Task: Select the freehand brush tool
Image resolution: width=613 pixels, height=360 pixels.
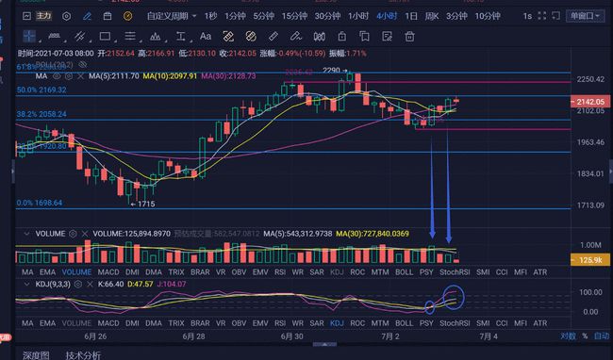Action: click(296, 37)
